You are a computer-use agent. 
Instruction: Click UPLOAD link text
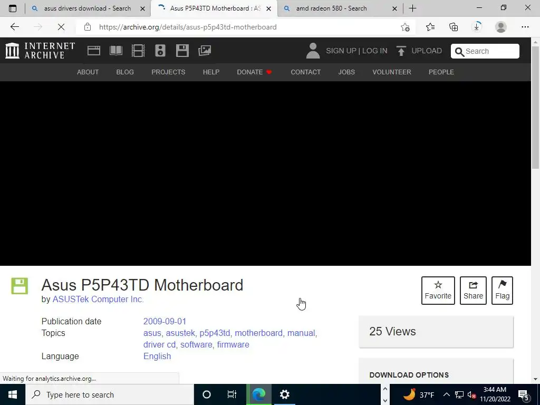pyautogui.click(x=427, y=51)
